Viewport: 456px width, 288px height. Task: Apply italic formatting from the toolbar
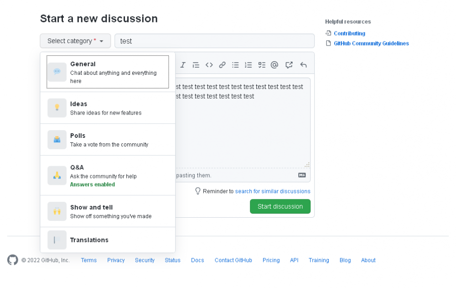tap(183, 65)
